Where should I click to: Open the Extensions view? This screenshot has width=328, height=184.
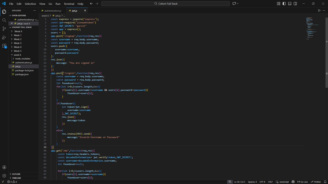point(4,46)
